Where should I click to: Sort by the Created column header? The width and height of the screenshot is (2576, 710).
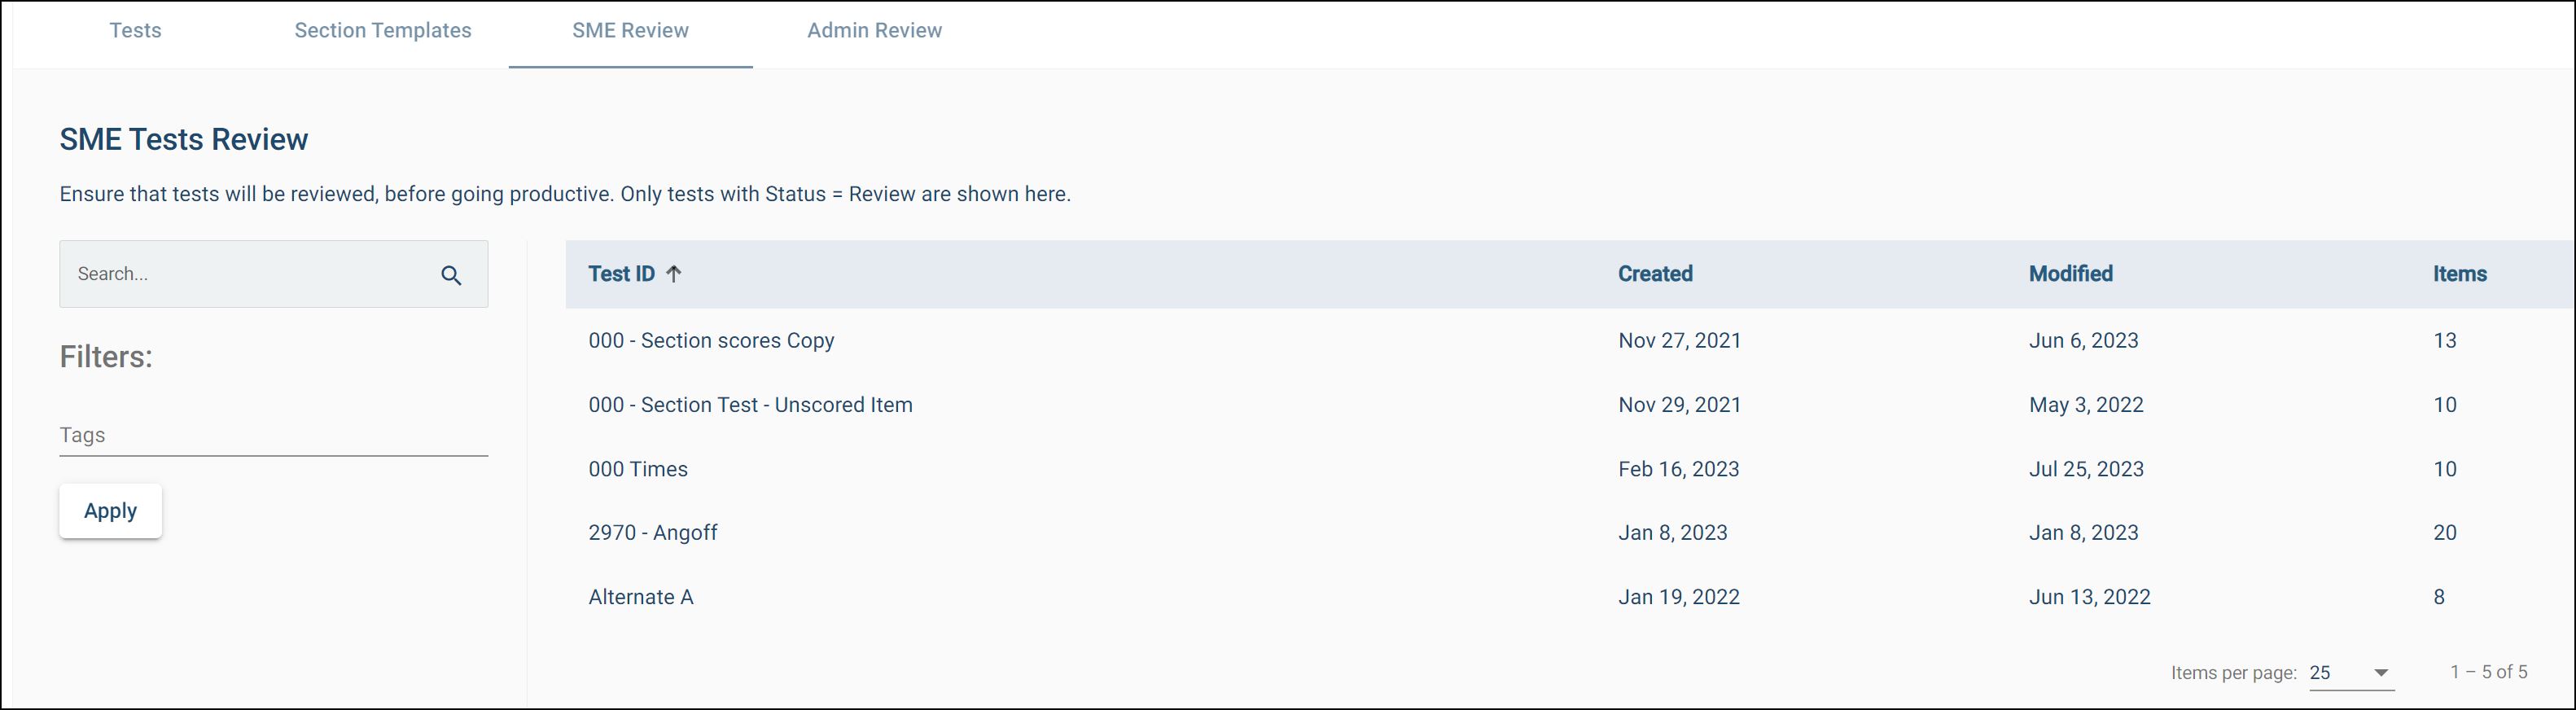point(1655,274)
